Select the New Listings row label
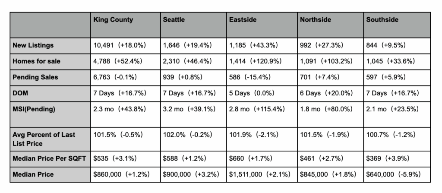This screenshot has height=193, width=442. pos(33,45)
